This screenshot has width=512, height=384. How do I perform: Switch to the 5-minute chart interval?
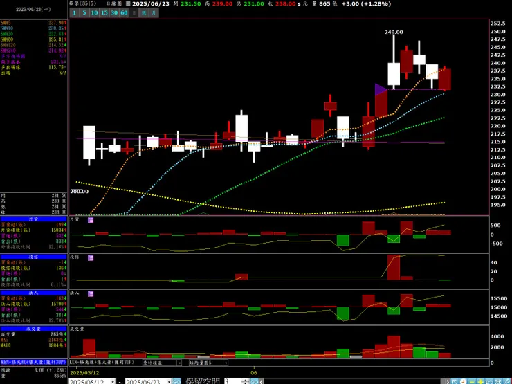click(x=84, y=12)
